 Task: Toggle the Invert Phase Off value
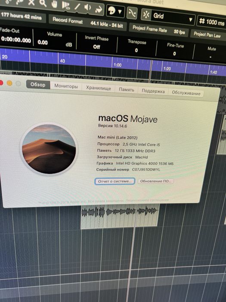pos(96,47)
